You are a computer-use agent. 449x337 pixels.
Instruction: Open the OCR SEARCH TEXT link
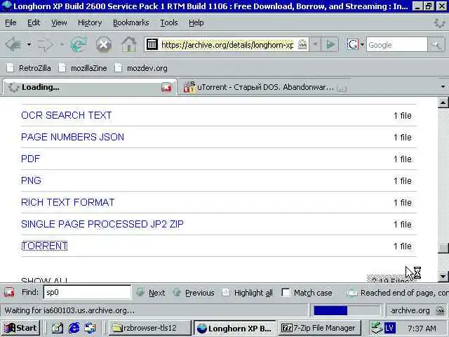click(67, 115)
